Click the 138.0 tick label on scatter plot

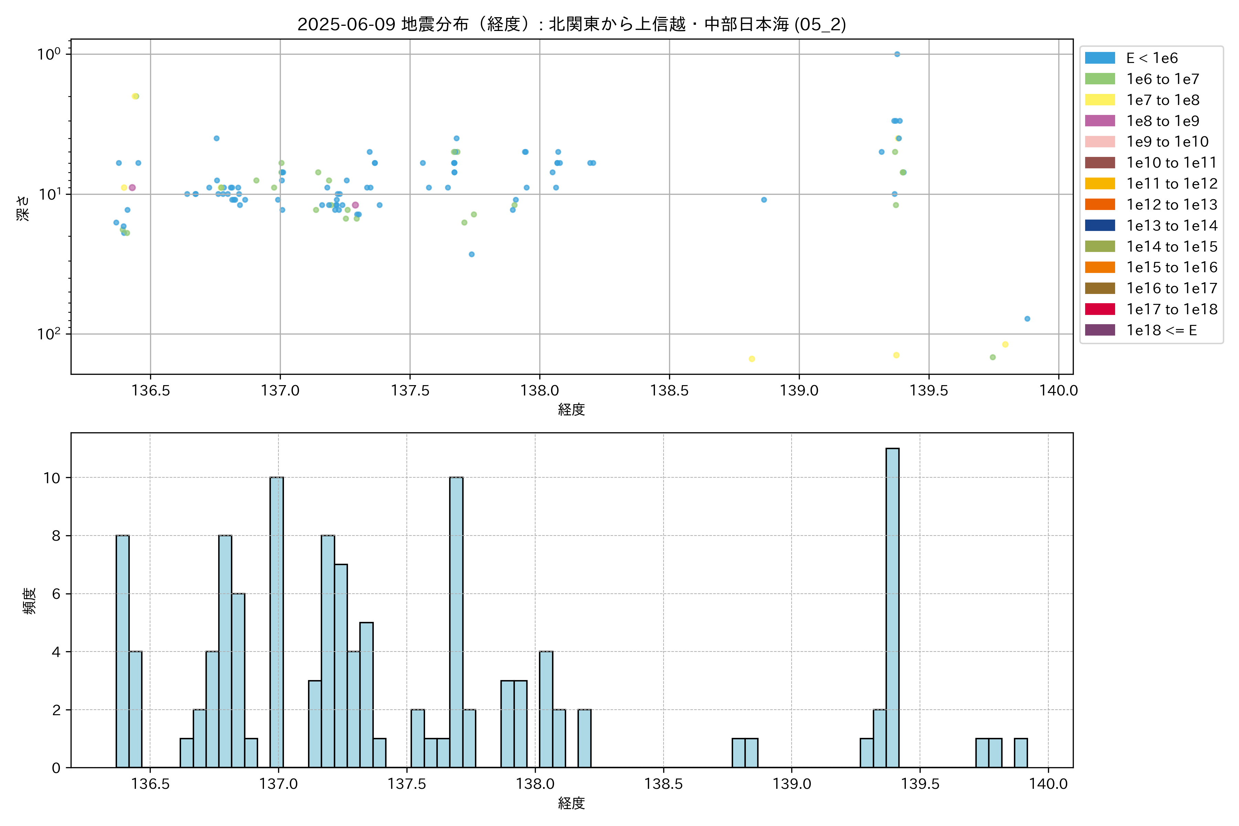(539, 390)
